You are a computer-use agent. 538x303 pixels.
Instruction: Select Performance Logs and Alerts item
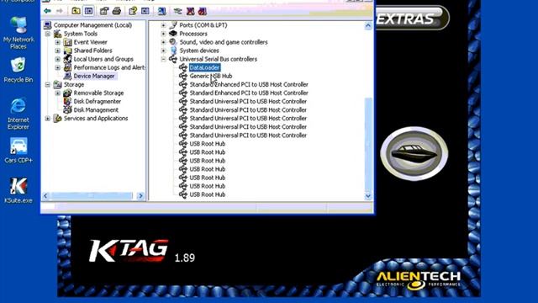[109, 67]
